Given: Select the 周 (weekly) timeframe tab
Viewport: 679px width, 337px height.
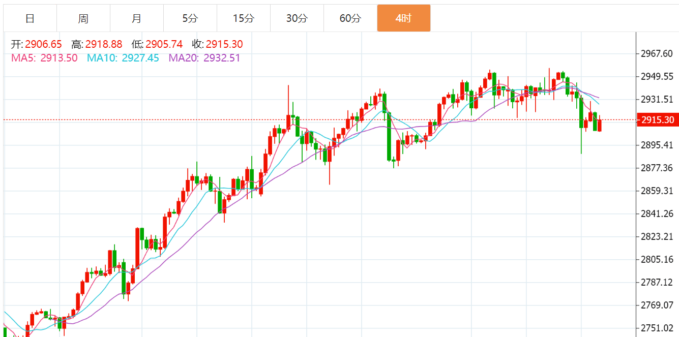Looking at the screenshot, I should [83, 18].
